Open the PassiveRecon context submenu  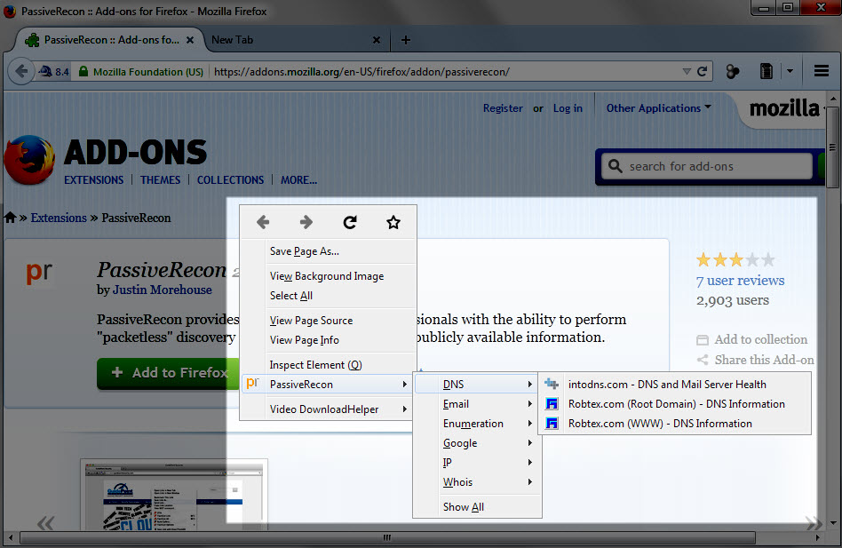[327, 385]
